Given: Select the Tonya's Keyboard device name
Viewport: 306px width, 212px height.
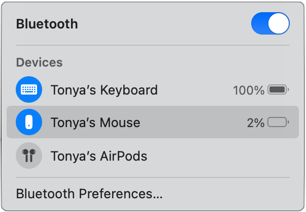Looking at the screenshot, I should click(104, 90).
